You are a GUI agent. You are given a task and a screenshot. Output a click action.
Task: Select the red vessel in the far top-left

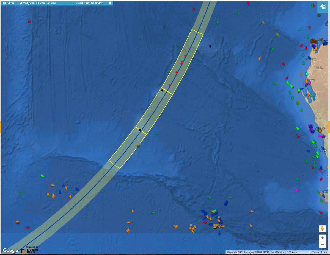click(x=29, y=21)
